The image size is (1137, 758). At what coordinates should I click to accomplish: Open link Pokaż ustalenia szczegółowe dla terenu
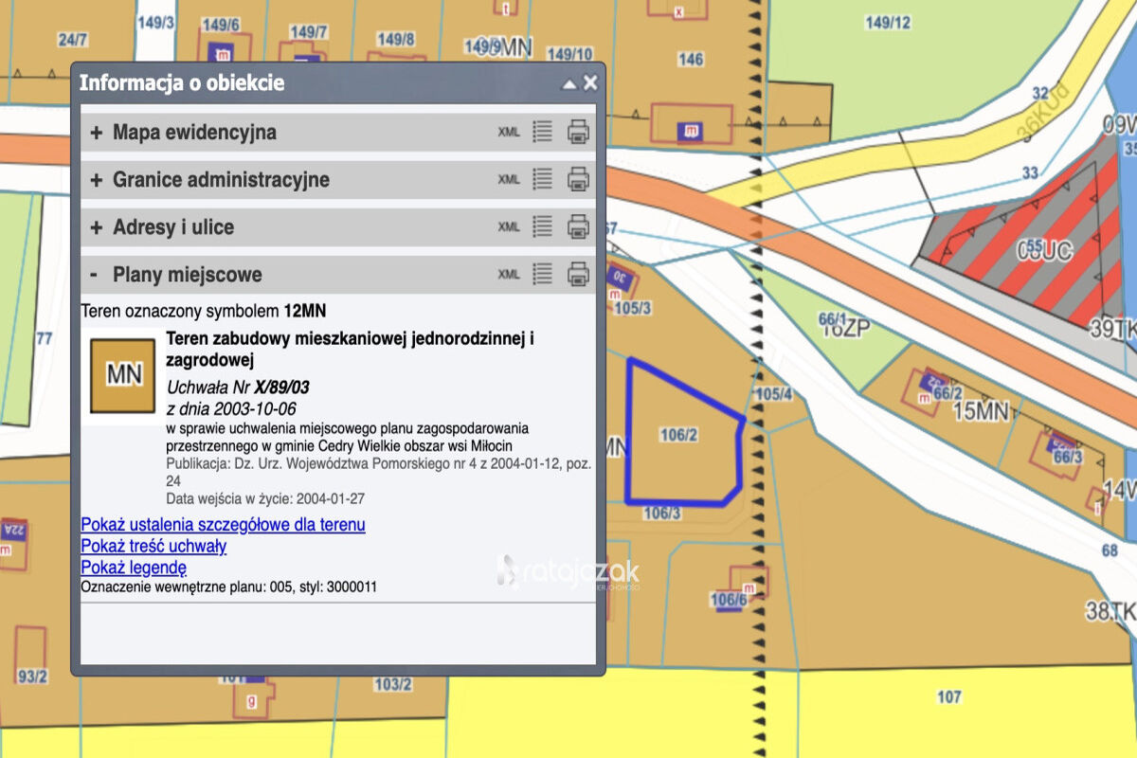223,524
